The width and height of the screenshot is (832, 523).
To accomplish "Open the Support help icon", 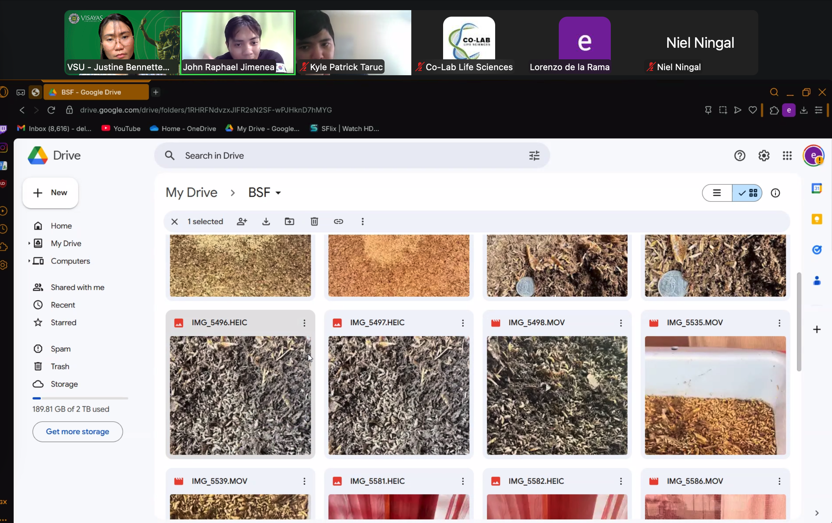I will 740,156.
